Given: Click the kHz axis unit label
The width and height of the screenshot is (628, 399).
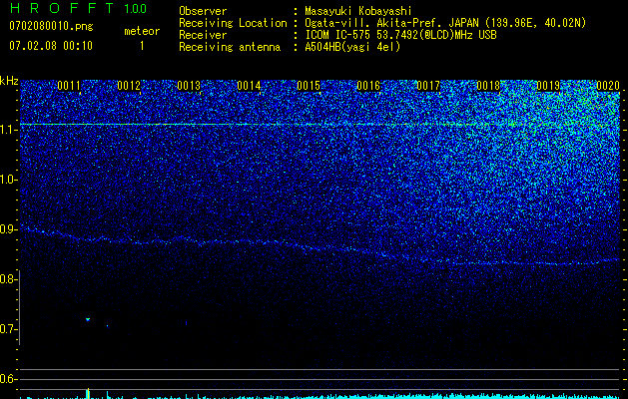Looking at the screenshot, I should click(9, 81).
